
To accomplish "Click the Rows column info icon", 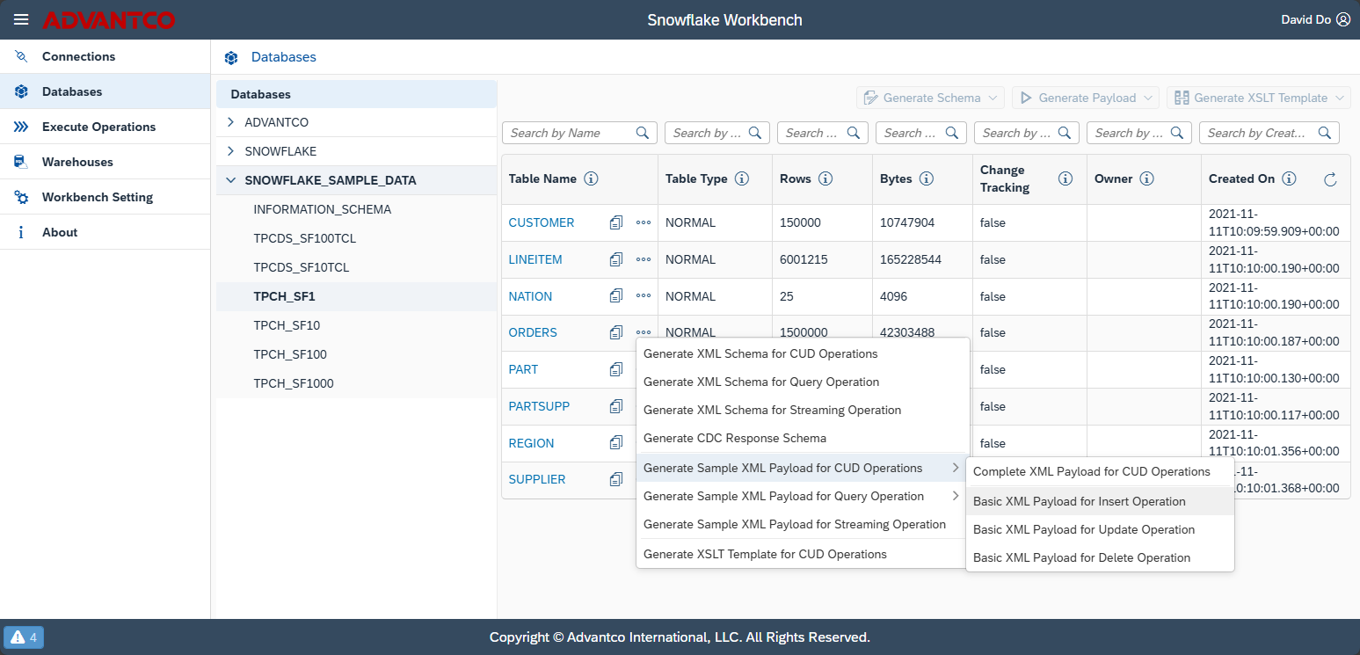I will click(x=825, y=178).
